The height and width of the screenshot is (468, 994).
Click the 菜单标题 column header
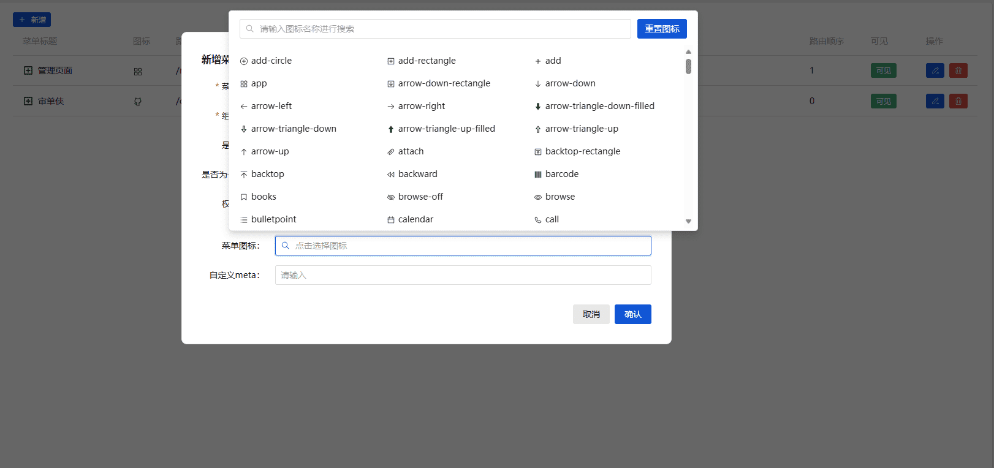click(x=40, y=41)
